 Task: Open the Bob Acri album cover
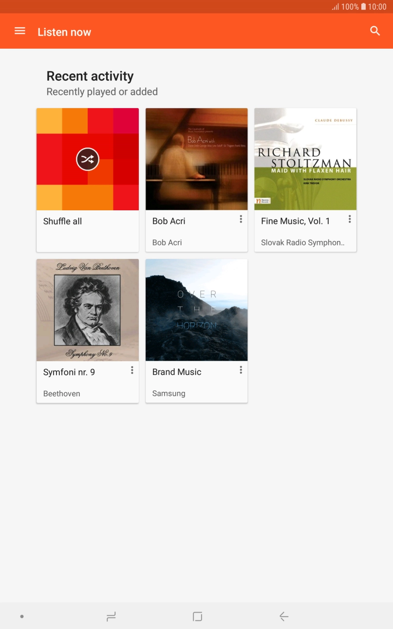pos(196,159)
